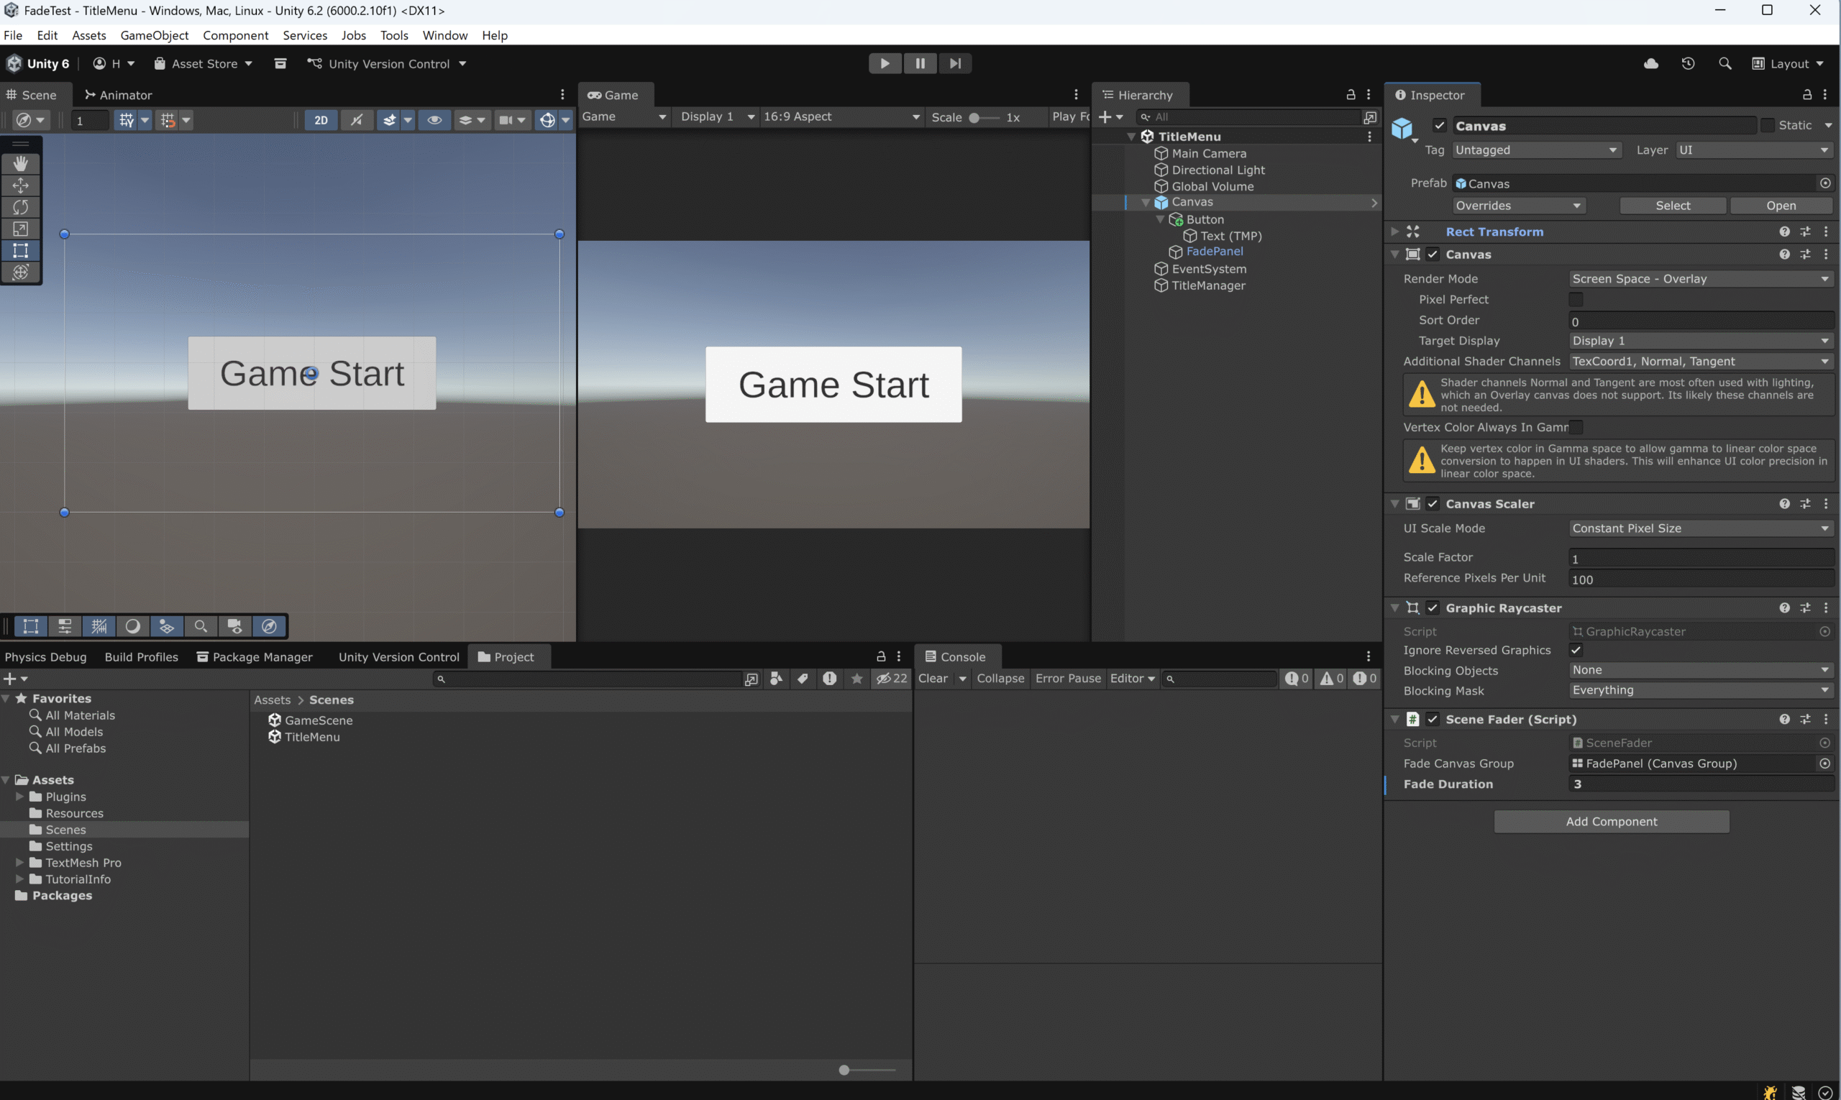Toggle the Pixel Perfect checkbox

(x=1576, y=300)
